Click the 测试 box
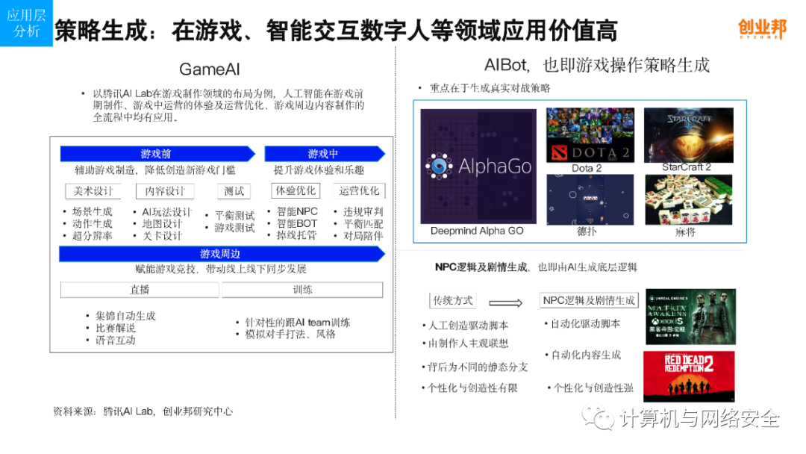Viewport: 806px width, 454px height. tap(234, 191)
